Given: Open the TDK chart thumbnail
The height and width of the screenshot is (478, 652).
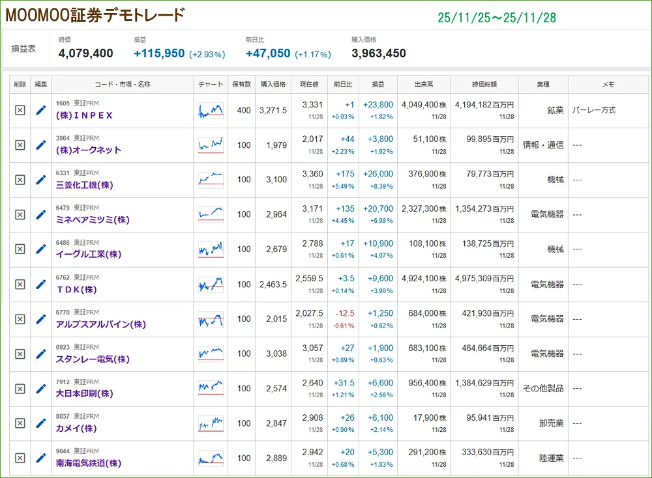Looking at the screenshot, I should point(211,285).
